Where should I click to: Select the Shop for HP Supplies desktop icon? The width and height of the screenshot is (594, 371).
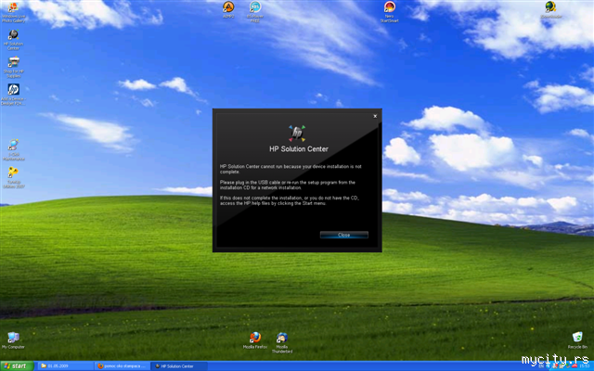(x=14, y=67)
